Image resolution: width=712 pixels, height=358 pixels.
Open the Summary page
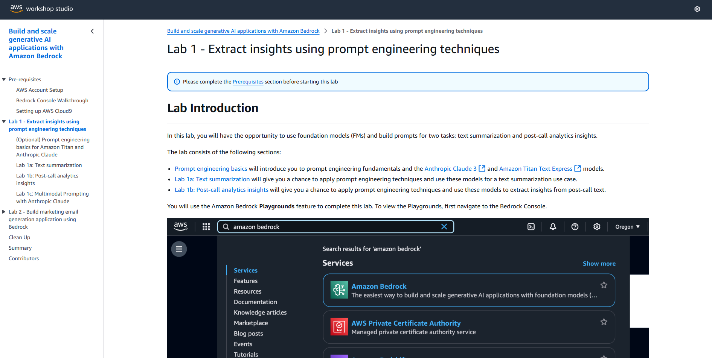click(x=20, y=248)
